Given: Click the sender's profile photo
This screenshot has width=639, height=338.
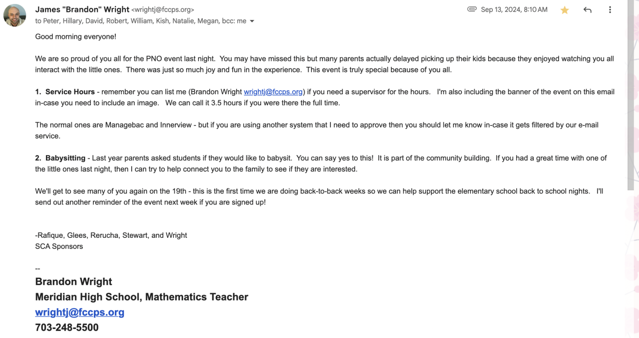Looking at the screenshot, I should tap(14, 15).
